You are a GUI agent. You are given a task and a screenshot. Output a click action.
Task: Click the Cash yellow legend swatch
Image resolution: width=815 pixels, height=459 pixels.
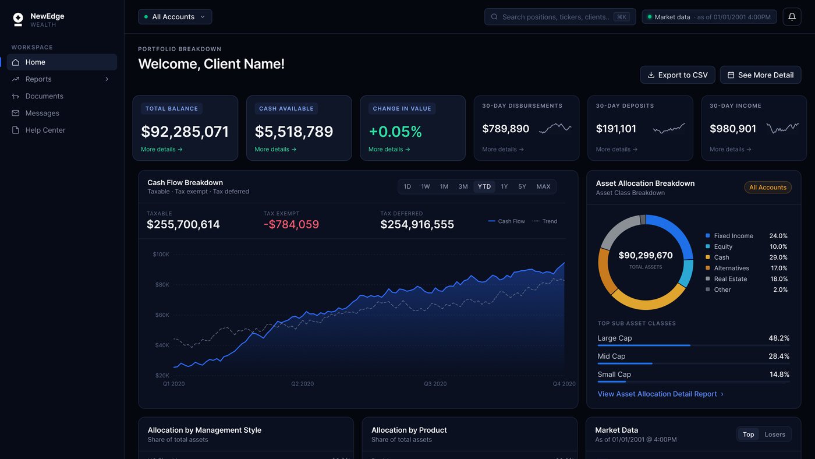pos(708,257)
